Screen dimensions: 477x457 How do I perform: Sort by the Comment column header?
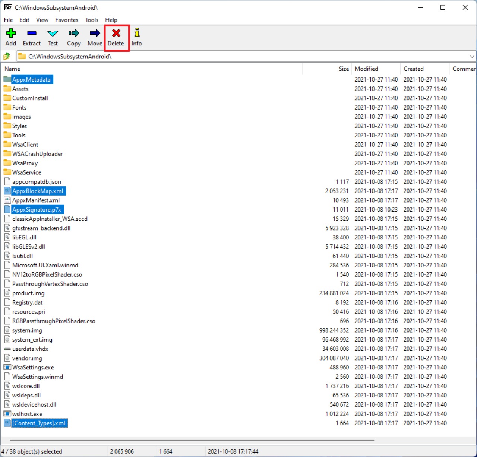coord(463,69)
